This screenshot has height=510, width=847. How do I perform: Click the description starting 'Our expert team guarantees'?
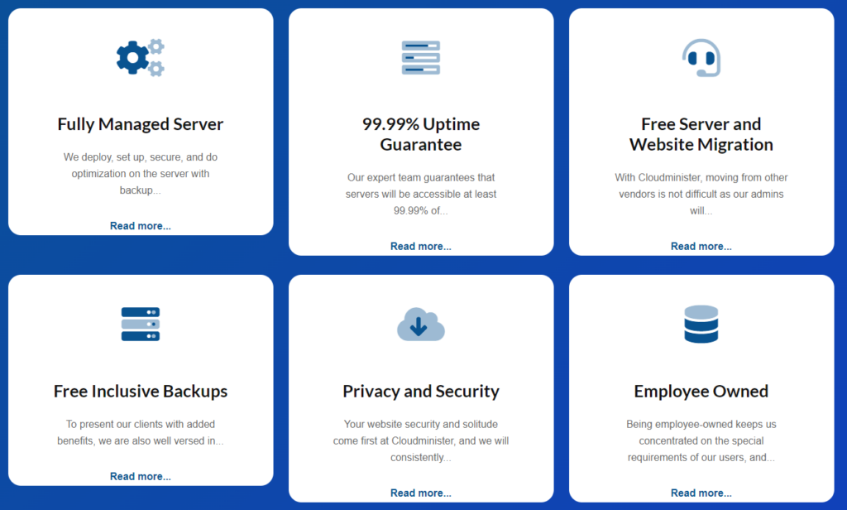click(x=421, y=195)
